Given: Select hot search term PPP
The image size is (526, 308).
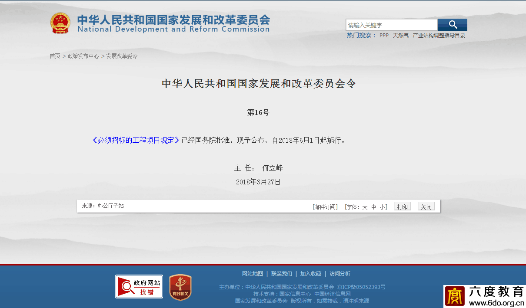Looking at the screenshot, I should pos(384,36).
